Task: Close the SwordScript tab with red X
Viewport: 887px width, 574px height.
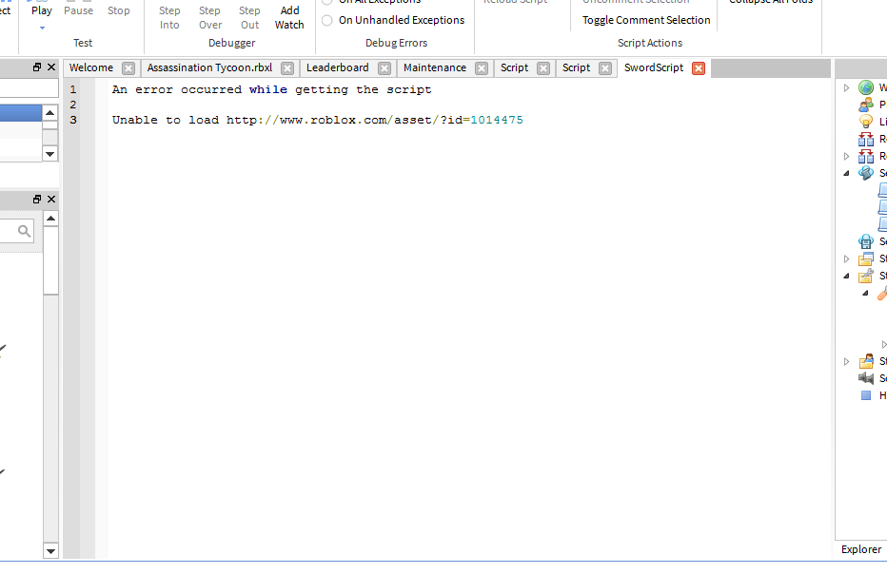Action: [x=699, y=68]
